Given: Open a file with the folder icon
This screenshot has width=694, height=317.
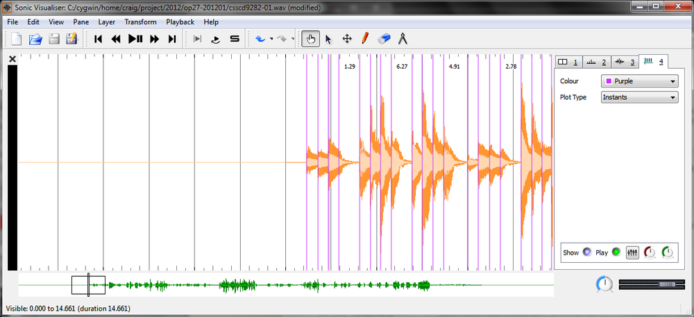Looking at the screenshot, I should point(35,39).
